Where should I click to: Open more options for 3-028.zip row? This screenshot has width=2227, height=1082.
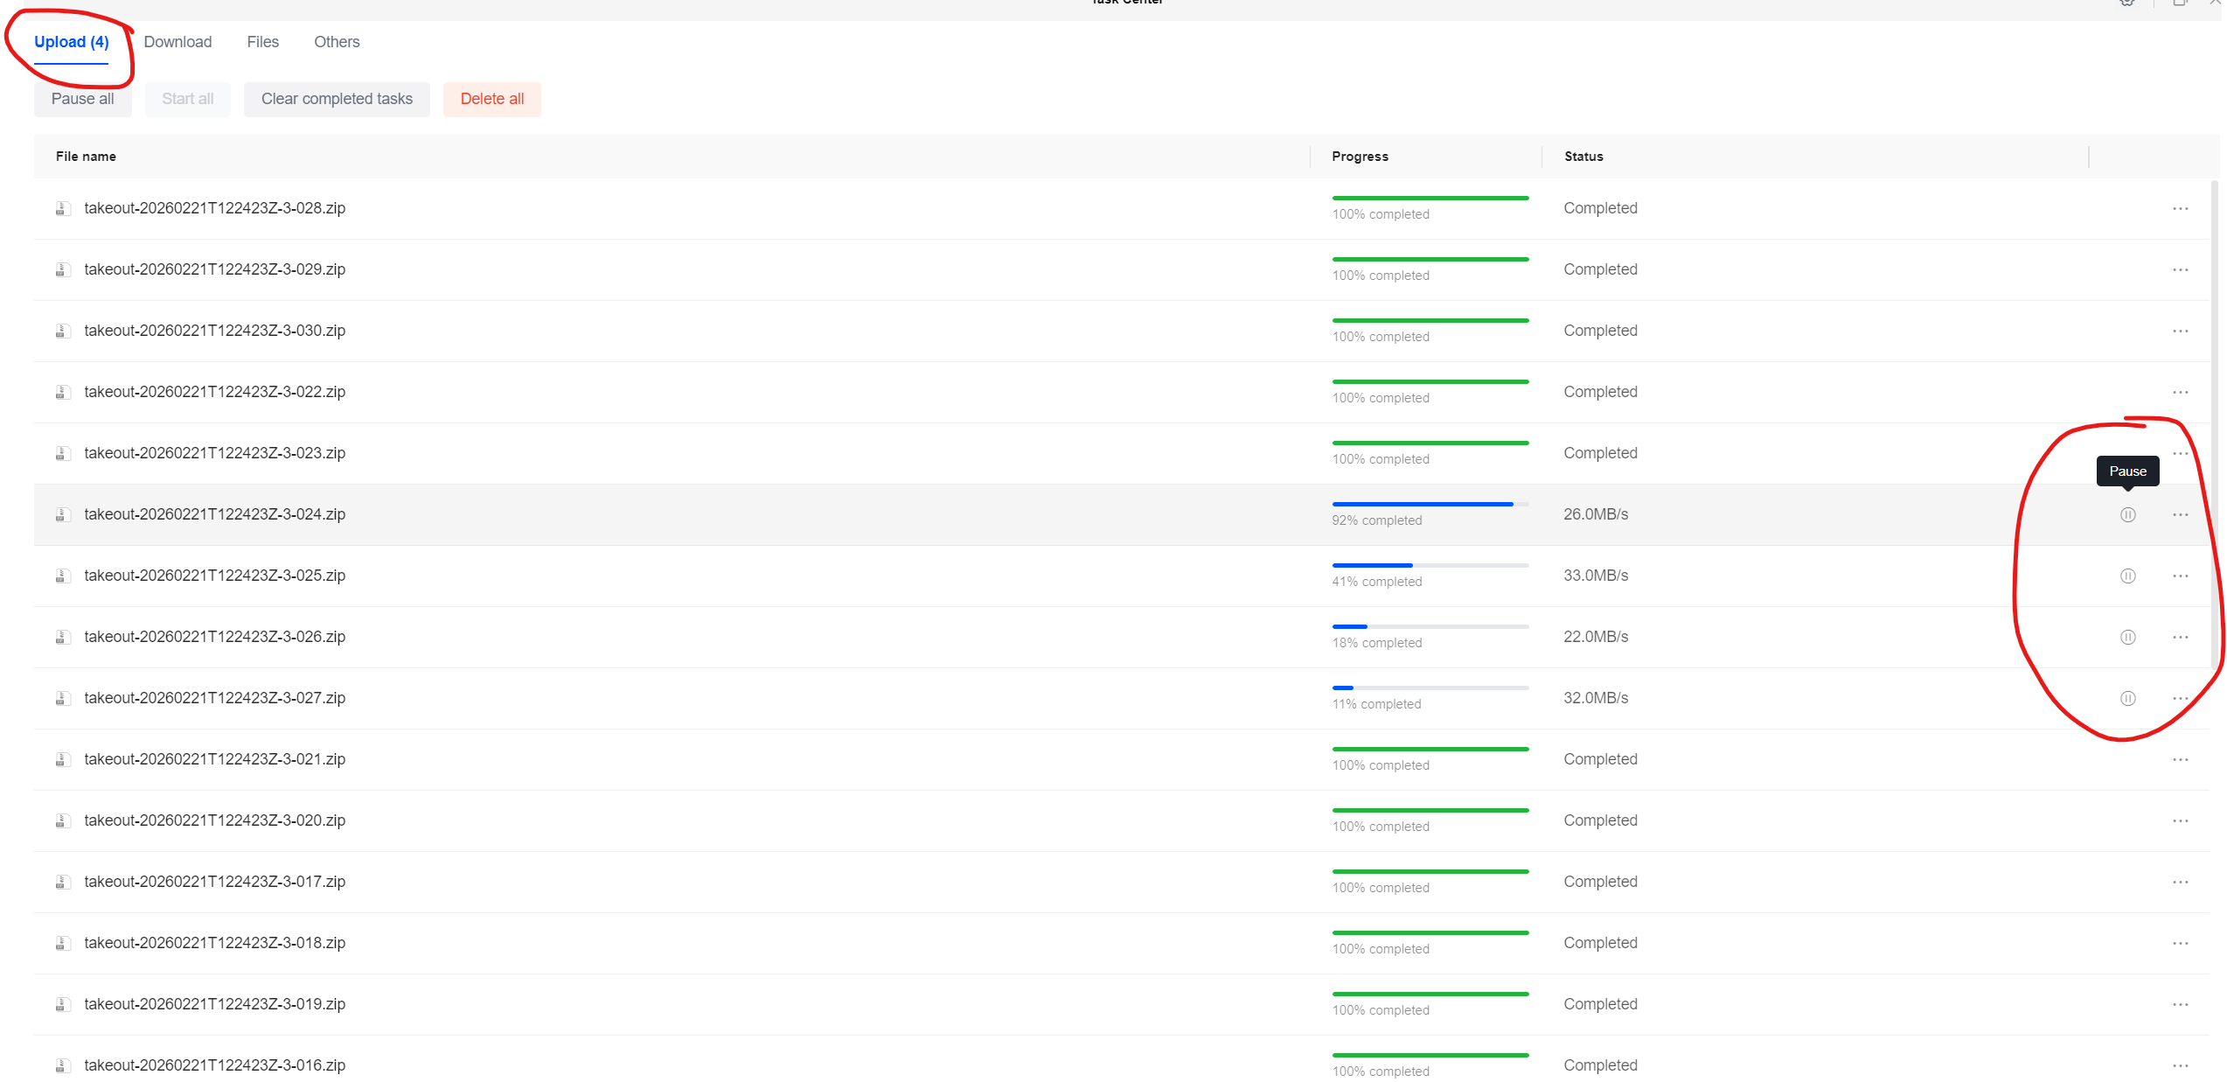click(2180, 208)
